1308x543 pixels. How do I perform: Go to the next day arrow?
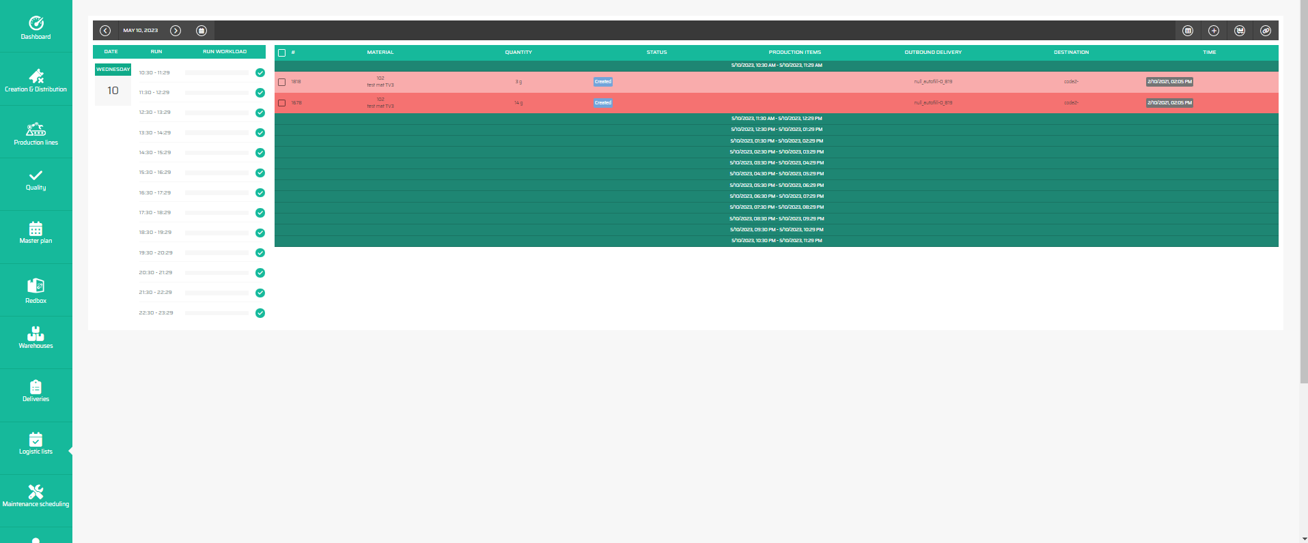pyautogui.click(x=176, y=31)
